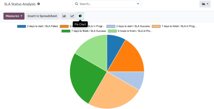Switch to the line chart view

72,16
